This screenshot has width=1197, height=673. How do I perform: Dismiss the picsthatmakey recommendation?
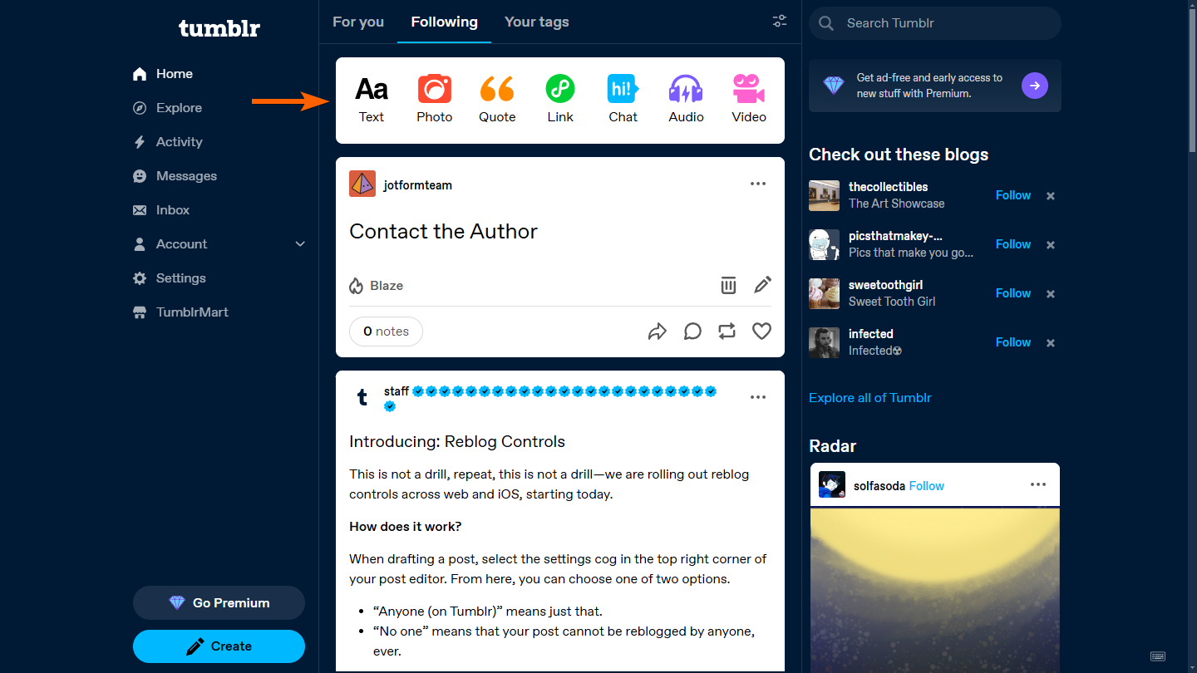coord(1051,245)
